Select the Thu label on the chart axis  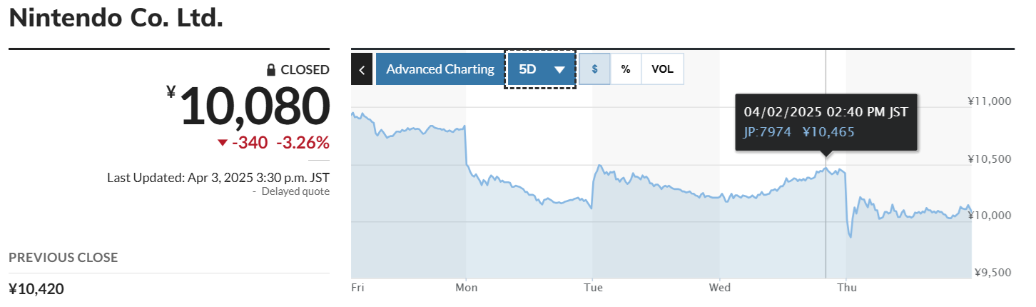pos(846,288)
